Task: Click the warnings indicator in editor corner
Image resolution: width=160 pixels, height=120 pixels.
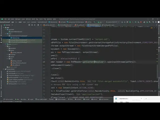Action: pyautogui.click(x=152, y=28)
